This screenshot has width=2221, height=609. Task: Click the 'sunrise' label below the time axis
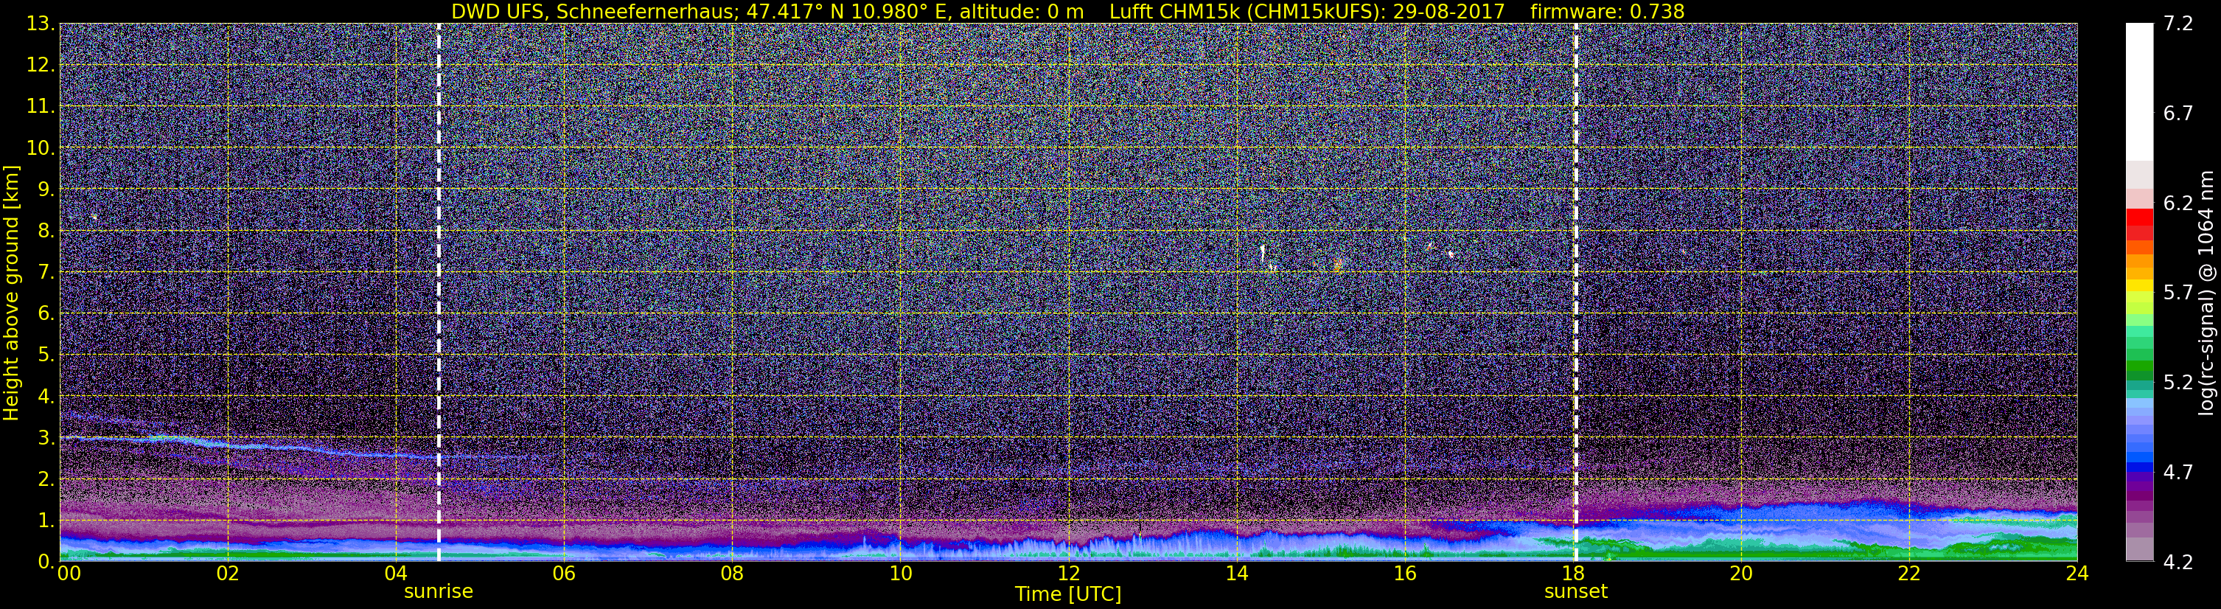[439, 592]
